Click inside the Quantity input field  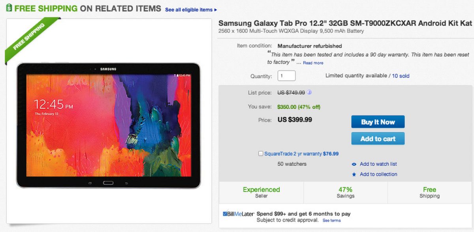pyautogui.click(x=286, y=76)
